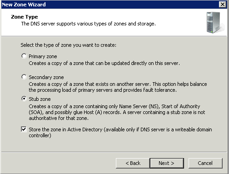Image resolution: width=229 pixels, height=174 pixels.
Task: Click the 'DNS server supports various types' subtitle
Action: (x=89, y=24)
